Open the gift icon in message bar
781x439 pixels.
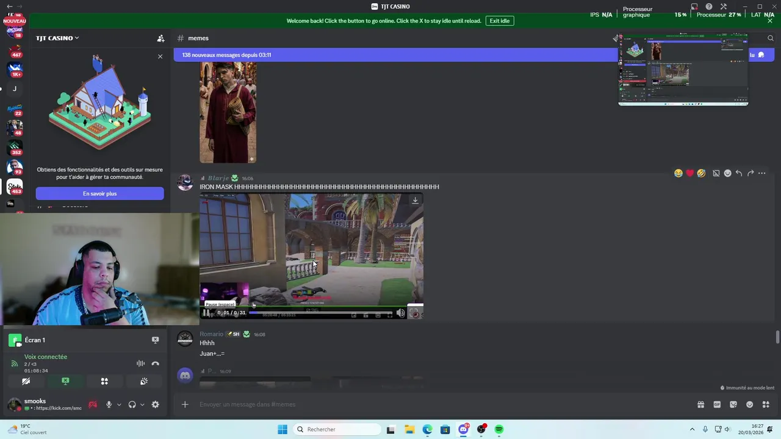(x=700, y=404)
